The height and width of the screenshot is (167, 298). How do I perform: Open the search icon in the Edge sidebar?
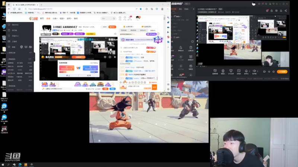(168, 17)
